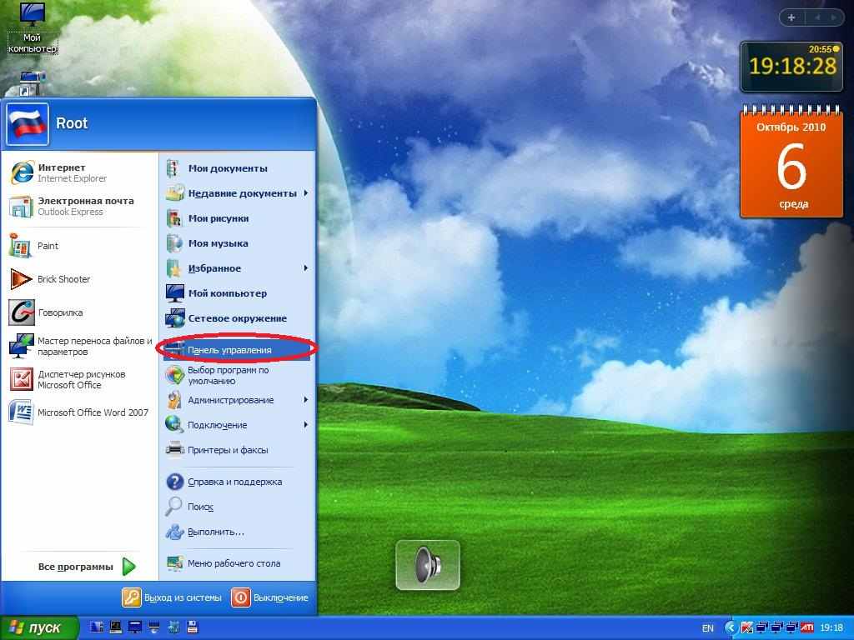The width and height of the screenshot is (854, 640).
Task: Expand the Недавние документы submenu
Action: [x=238, y=193]
